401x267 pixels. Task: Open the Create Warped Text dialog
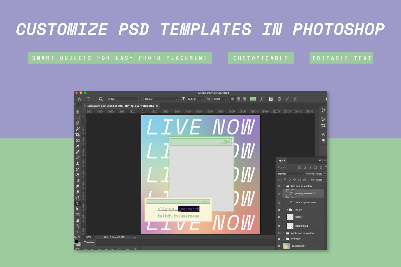coord(262,99)
